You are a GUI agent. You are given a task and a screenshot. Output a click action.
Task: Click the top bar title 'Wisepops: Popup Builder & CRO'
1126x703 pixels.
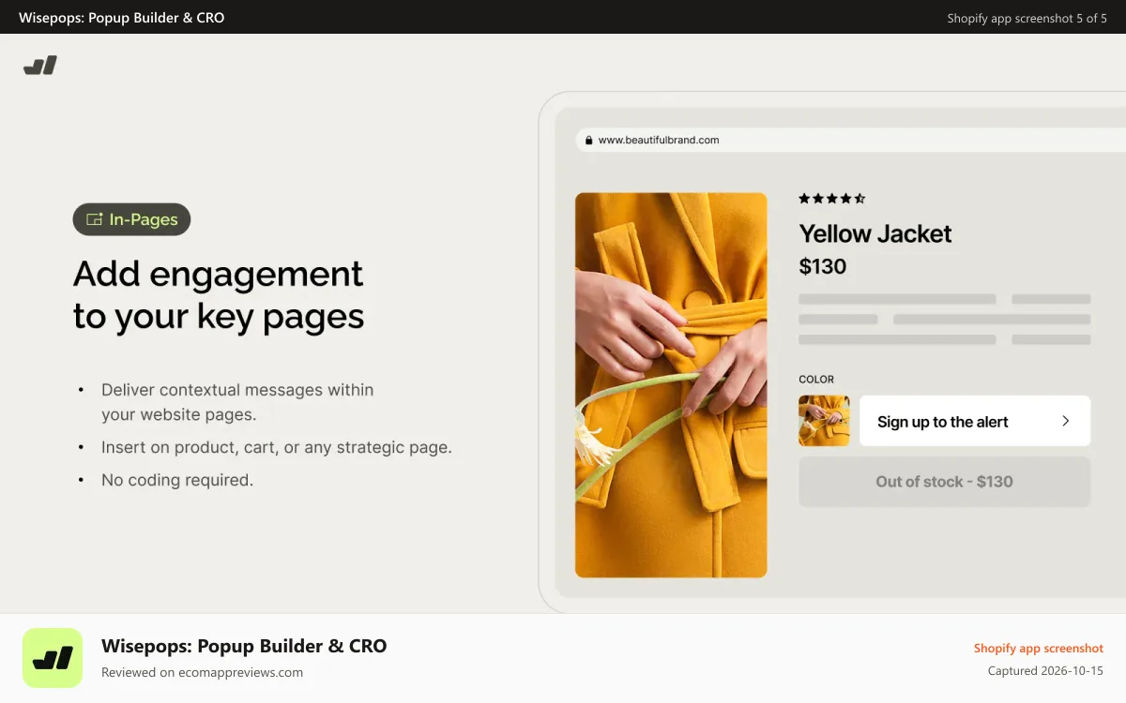click(122, 18)
